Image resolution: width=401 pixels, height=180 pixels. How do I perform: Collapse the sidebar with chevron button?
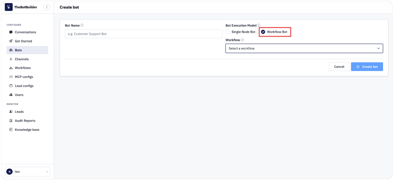[x=47, y=7]
